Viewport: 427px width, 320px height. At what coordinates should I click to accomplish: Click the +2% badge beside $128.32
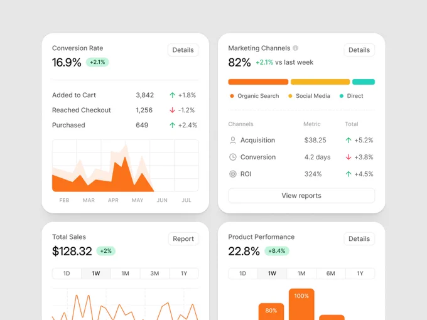pyautogui.click(x=106, y=251)
